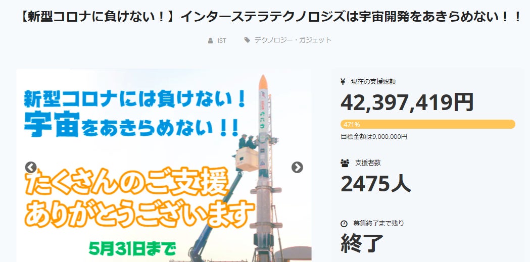The image size is (530, 262).
Task: Click the 目標金額は9,000,000円 goal text
Action: click(x=374, y=137)
